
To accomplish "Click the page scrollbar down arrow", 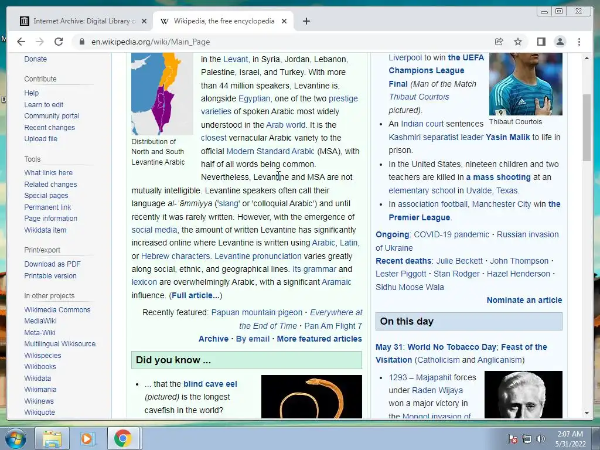I will click(587, 413).
